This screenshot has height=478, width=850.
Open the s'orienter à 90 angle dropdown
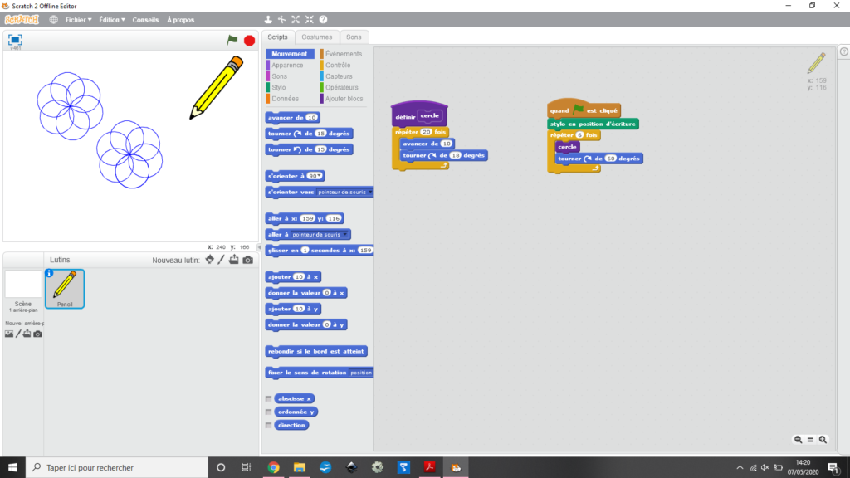320,176
